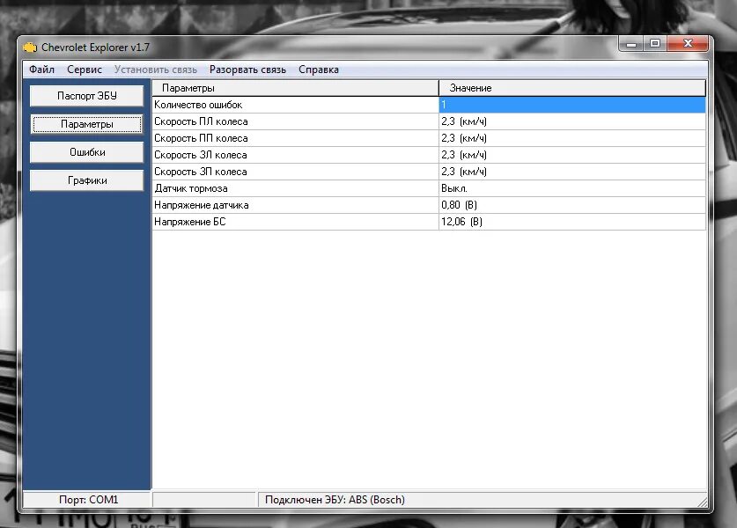737x528 pixels.
Task: Open the Справка menu
Action: (319, 70)
